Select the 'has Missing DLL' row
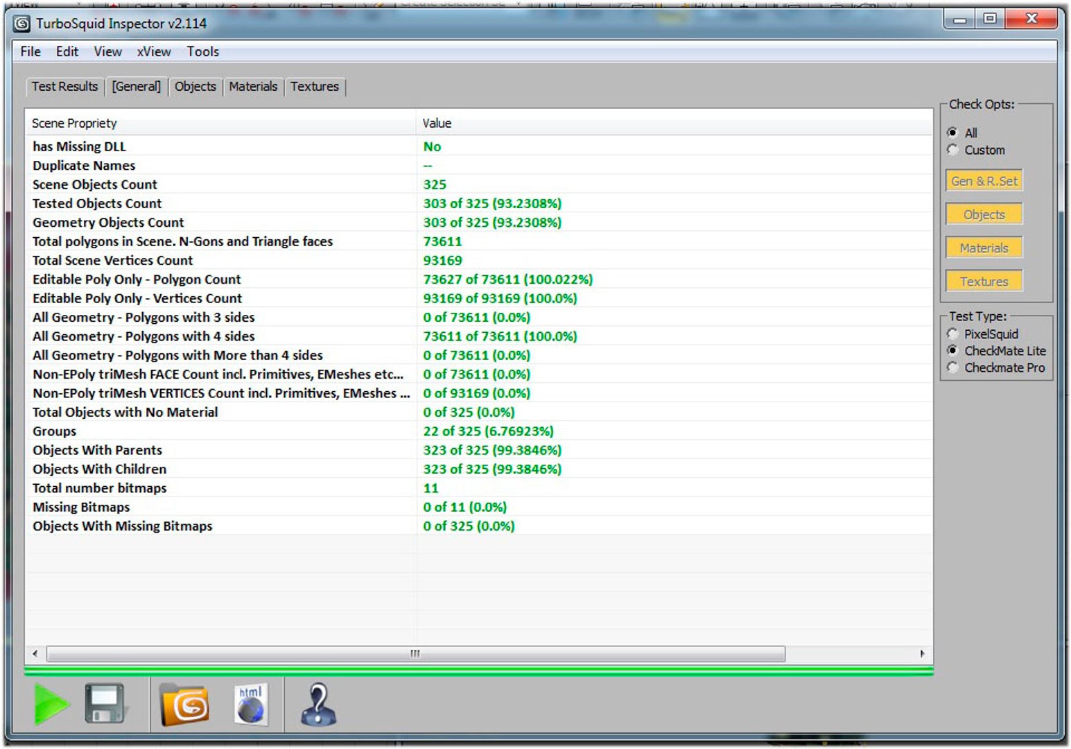 tap(478, 146)
